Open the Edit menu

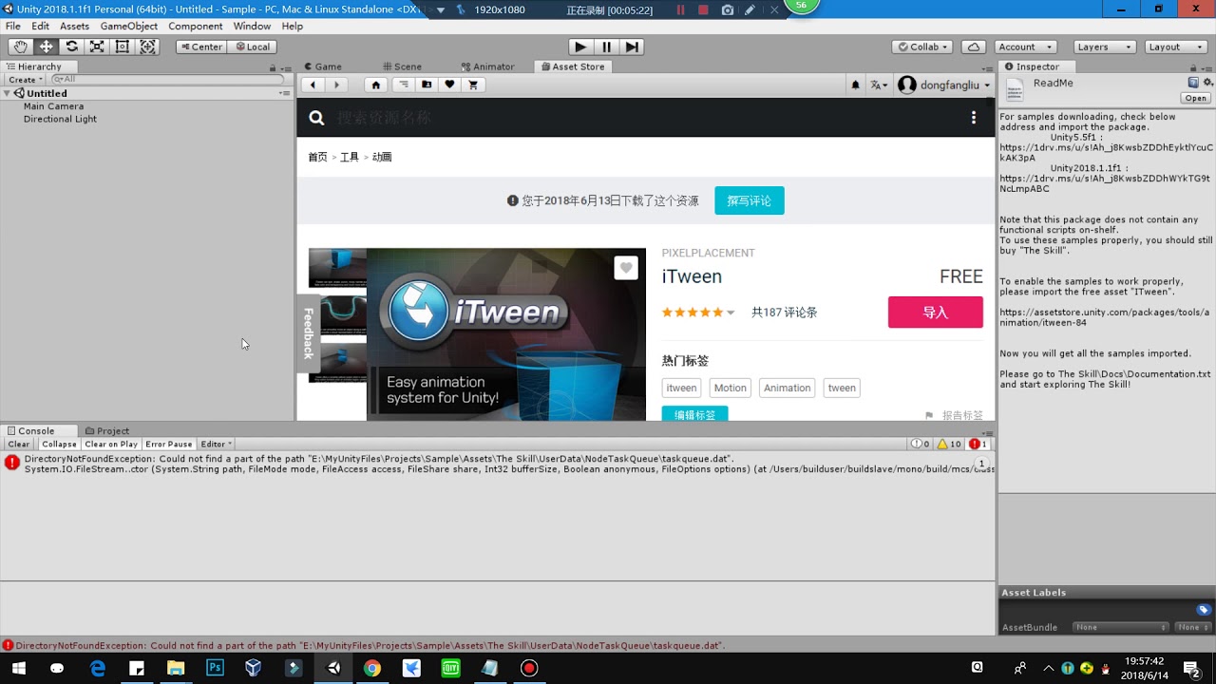(40, 26)
